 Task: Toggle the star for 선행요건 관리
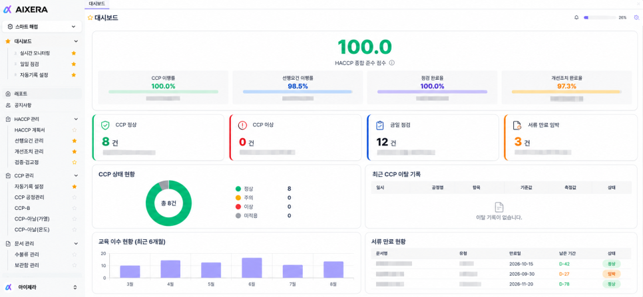[x=75, y=141]
